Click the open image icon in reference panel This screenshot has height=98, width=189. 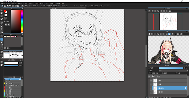[x=152, y=34]
